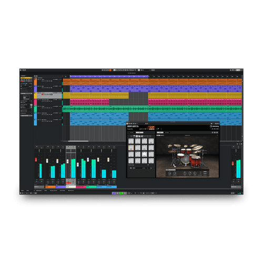This screenshot has width=263, height=263.
Task: Select the red fader on leftmost mixer channel
Action: point(36,159)
